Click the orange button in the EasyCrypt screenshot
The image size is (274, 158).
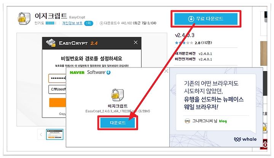coord(58,102)
